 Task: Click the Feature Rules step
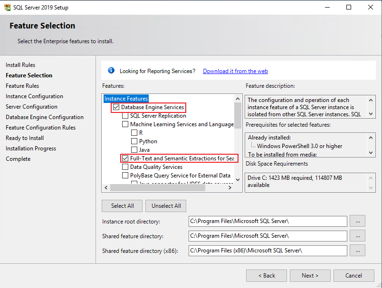[22, 86]
